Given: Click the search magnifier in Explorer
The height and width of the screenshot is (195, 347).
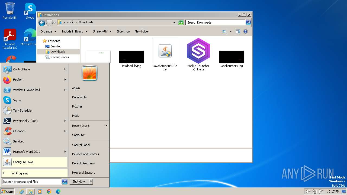Looking at the screenshot, I should click(248, 22).
